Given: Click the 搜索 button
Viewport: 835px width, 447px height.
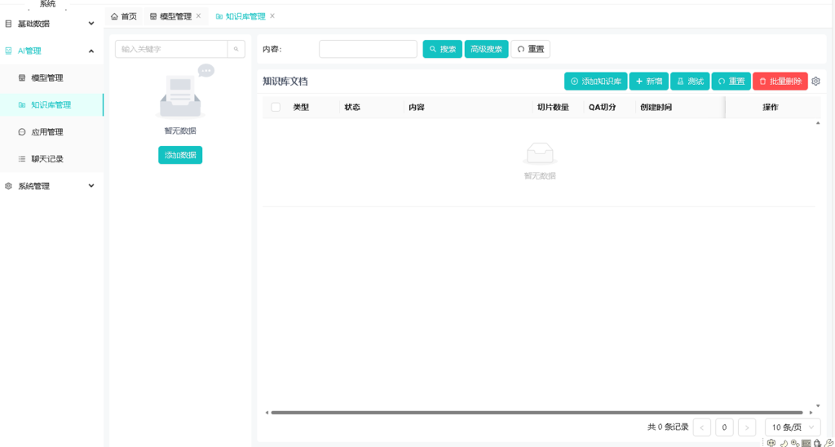Looking at the screenshot, I should click(443, 49).
